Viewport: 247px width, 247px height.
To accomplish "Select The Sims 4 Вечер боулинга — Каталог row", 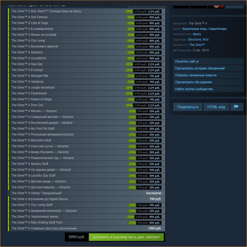I will click(x=87, y=152).
